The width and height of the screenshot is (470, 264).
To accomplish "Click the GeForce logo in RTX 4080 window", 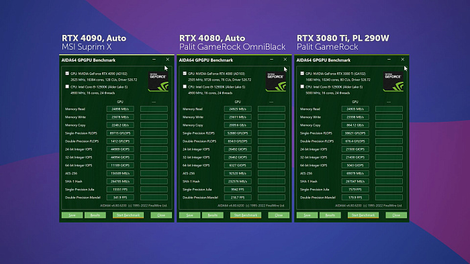I will coord(276,81).
